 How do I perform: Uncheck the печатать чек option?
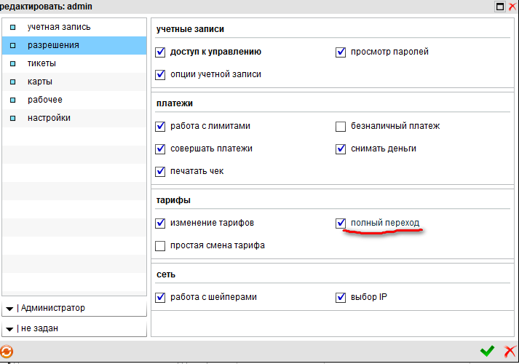point(160,171)
